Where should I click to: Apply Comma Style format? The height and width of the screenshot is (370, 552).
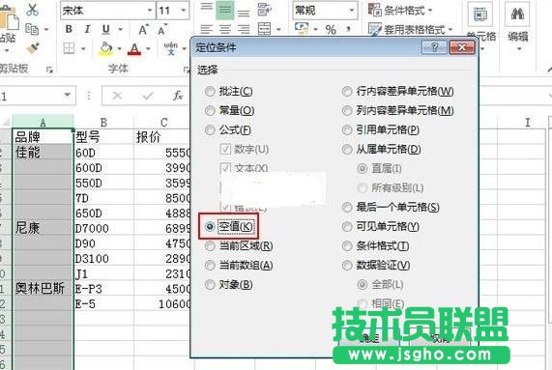pyautogui.click(x=349, y=29)
